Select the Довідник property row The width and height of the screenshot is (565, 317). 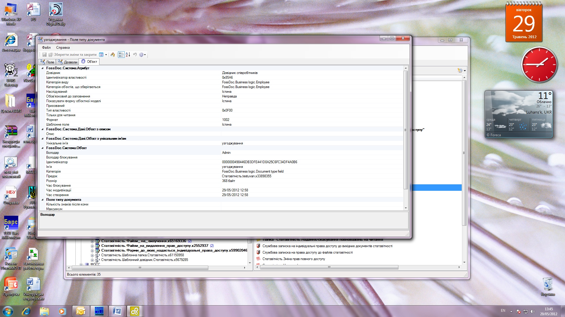click(221, 73)
